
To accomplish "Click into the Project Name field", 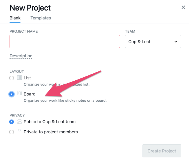I will (65, 41).
